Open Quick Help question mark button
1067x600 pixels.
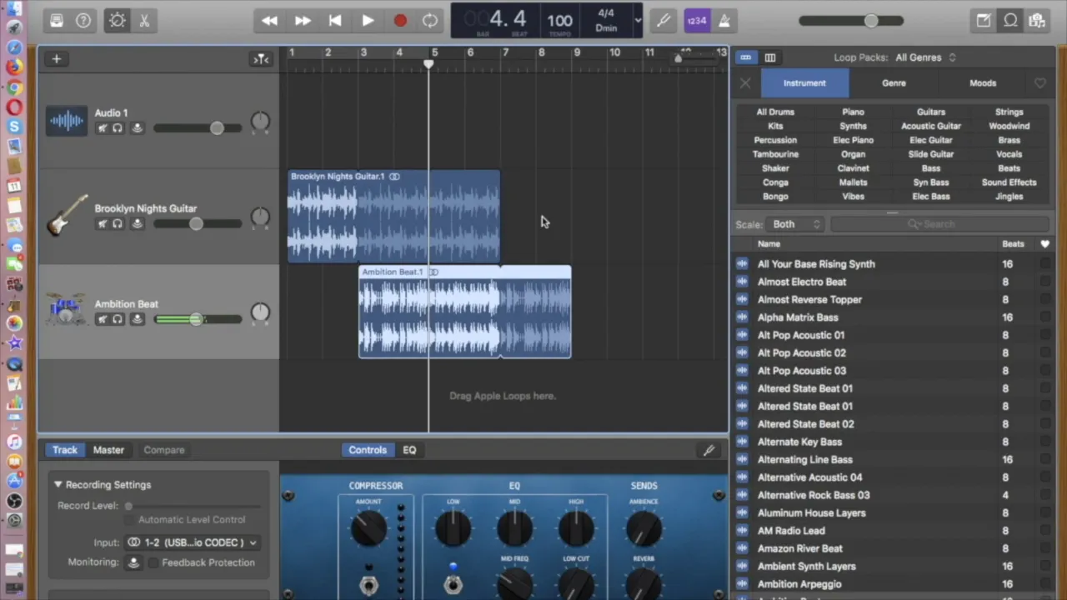[x=83, y=21]
